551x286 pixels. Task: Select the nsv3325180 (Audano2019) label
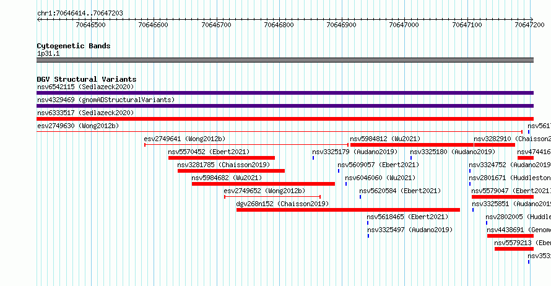453,152
